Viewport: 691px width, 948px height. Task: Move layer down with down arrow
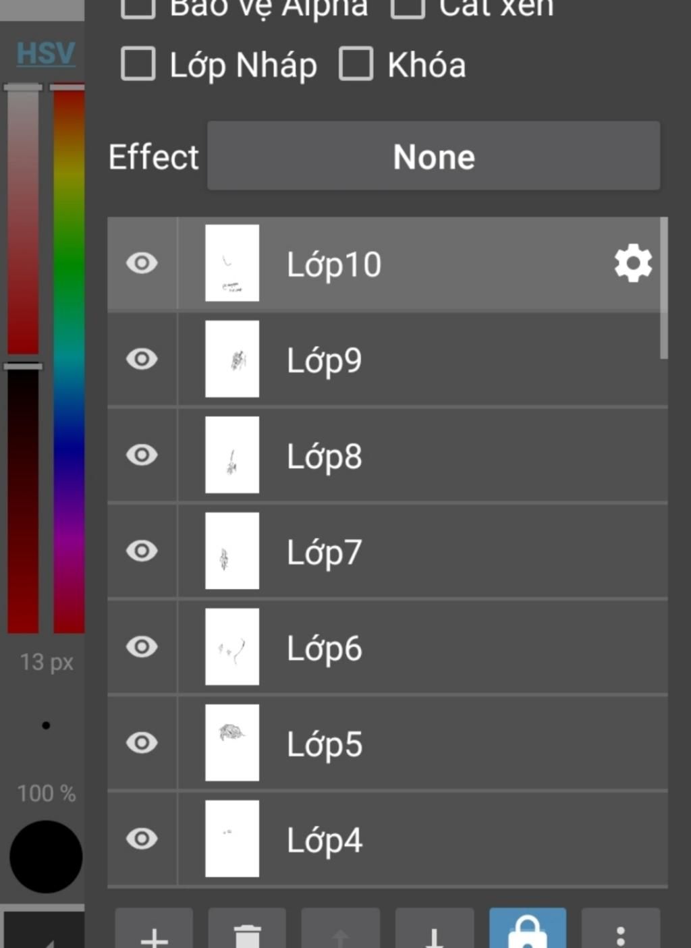point(434,930)
